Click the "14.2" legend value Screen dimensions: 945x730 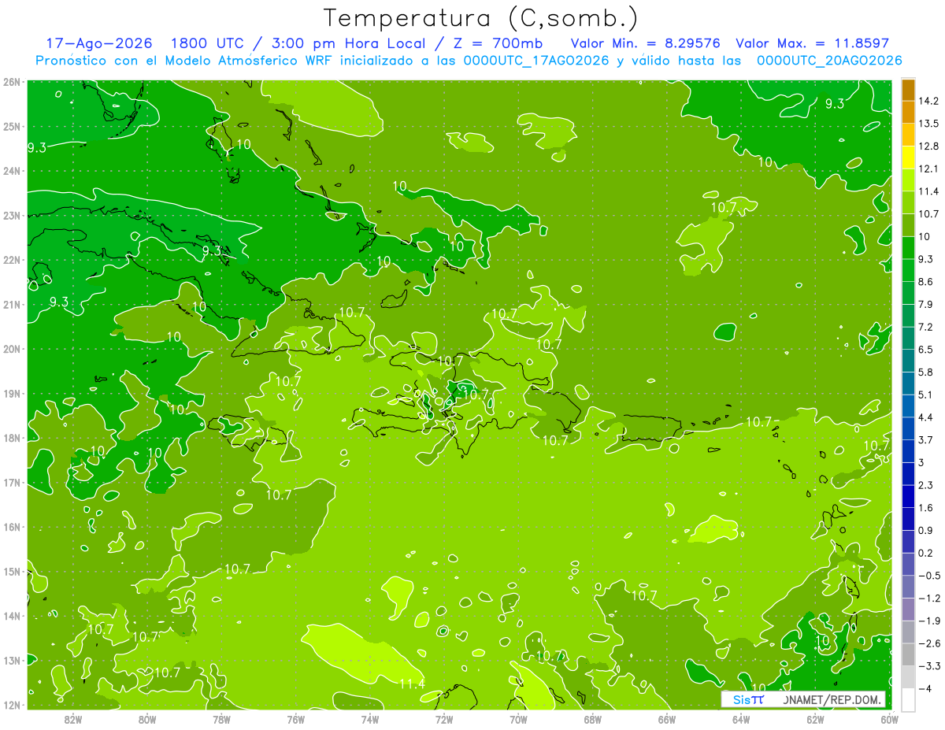click(x=929, y=101)
